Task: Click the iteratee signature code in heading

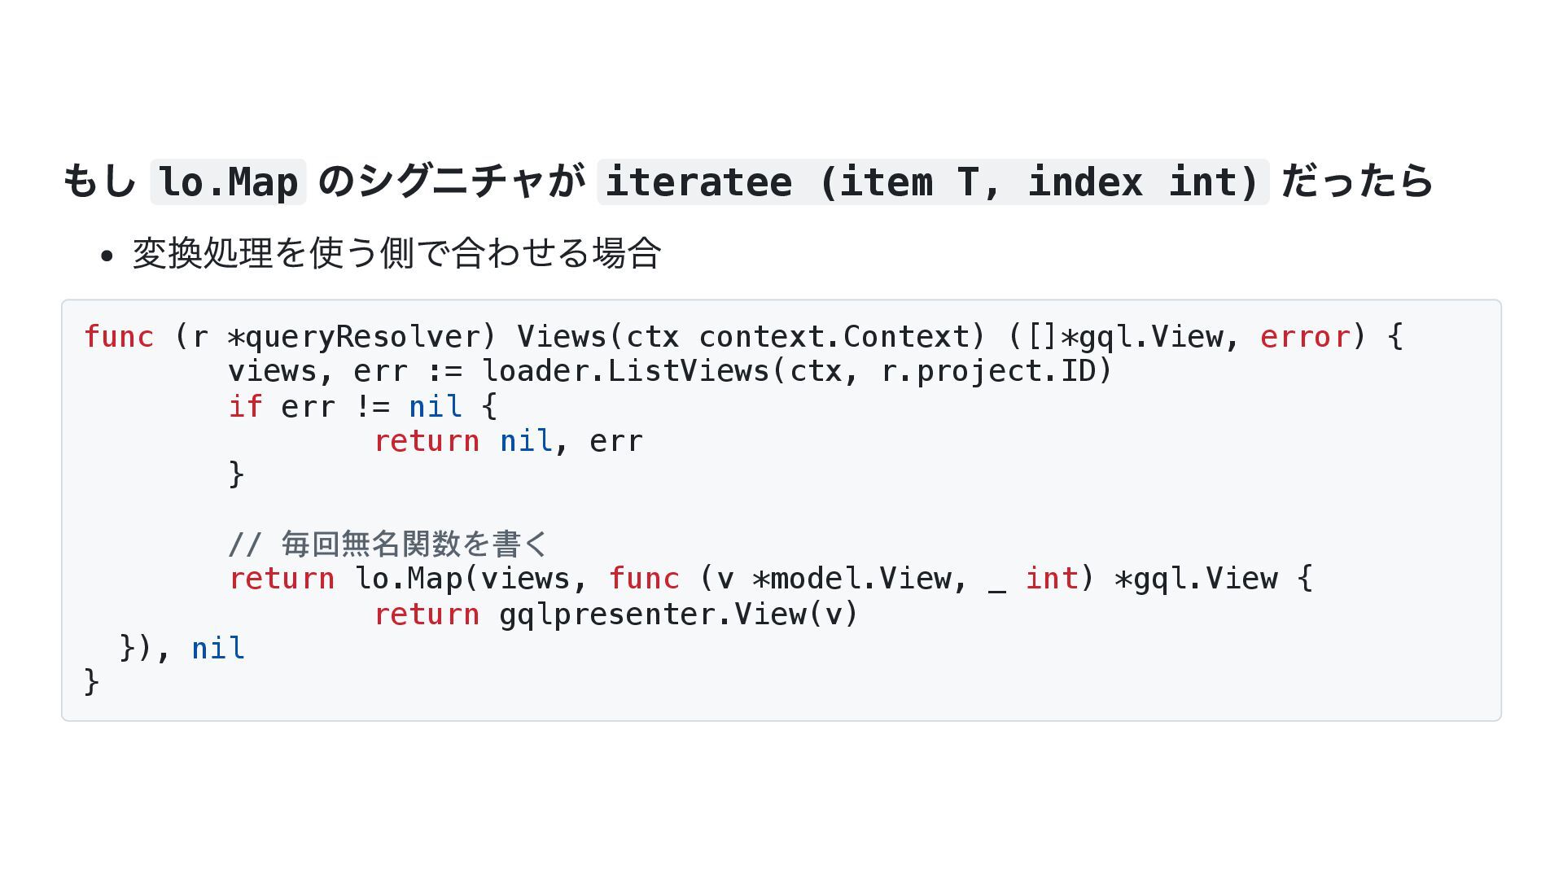Action: pos(933,181)
